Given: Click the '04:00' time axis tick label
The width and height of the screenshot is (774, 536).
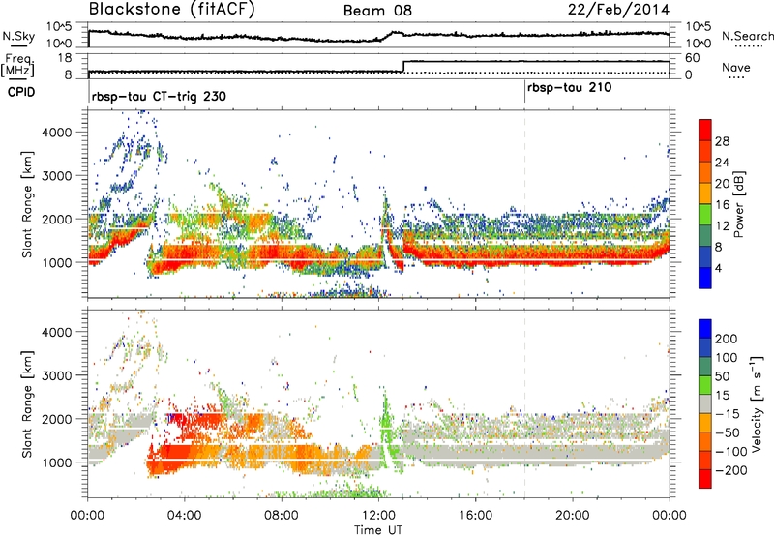Looking at the screenshot, I should [x=185, y=516].
